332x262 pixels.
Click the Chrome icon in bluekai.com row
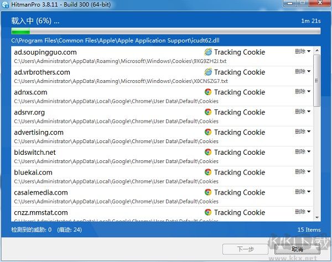[208, 172]
